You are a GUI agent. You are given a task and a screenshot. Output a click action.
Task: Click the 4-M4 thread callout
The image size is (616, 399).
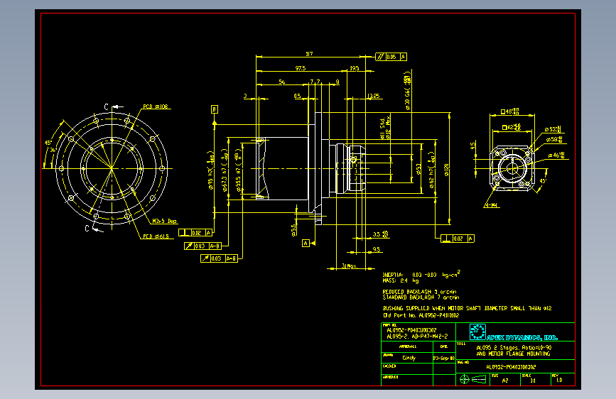[491, 205]
